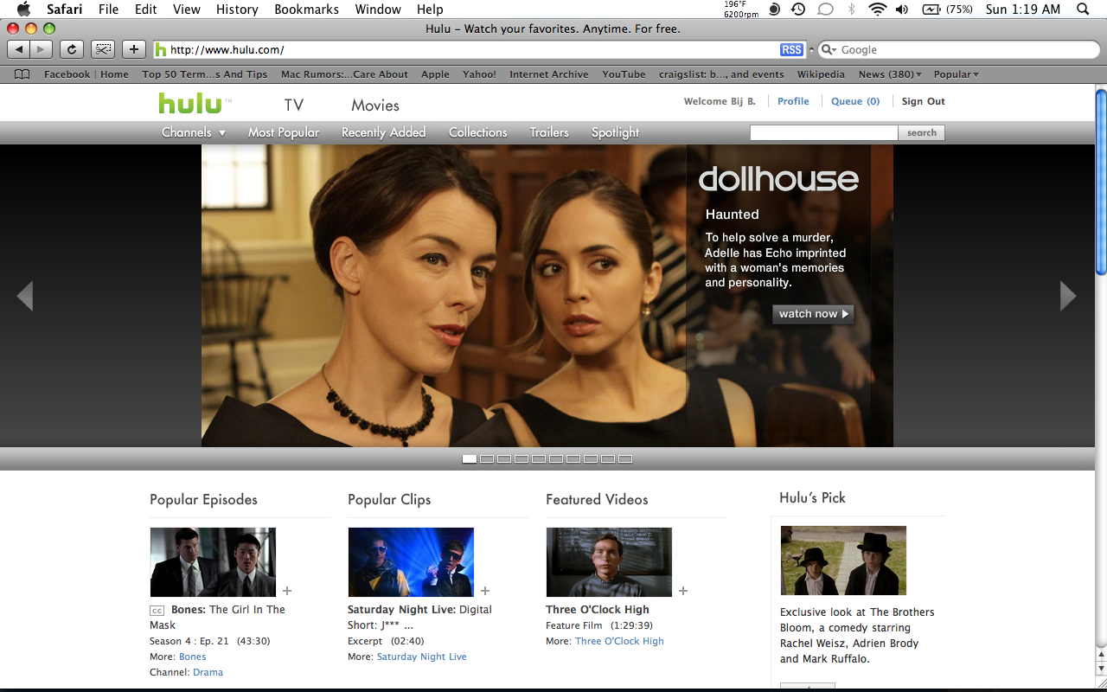Viewport: 1107px width, 692px height.
Task: Select the third carousel slide indicator
Action: tap(504, 459)
